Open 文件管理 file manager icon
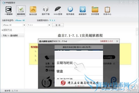Viewport: 139px width, 93px height. [95, 11]
